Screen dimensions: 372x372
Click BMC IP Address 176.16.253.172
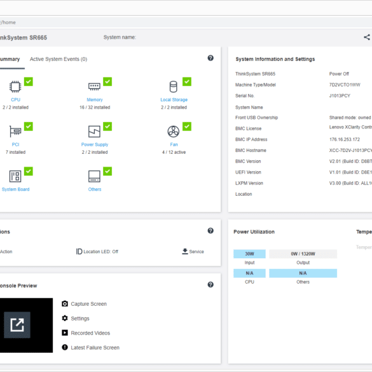click(x=345, y=139)
